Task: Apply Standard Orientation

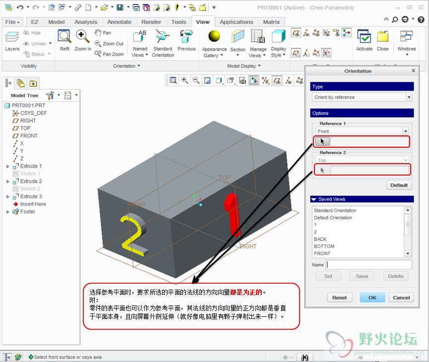Action: 163,44
